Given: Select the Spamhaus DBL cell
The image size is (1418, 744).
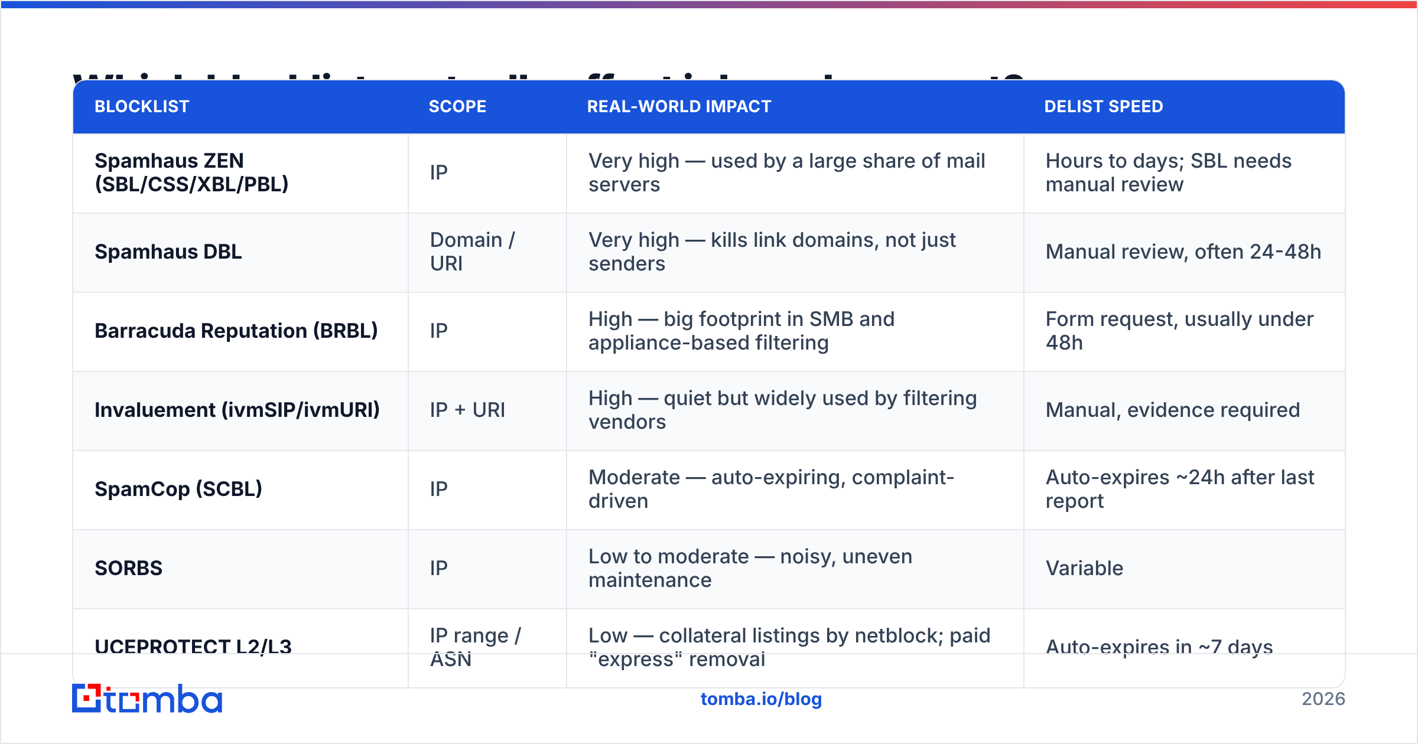Looking at the screenshot, I should tap(240, 252).
